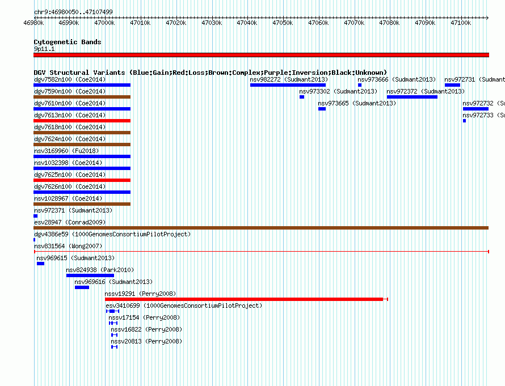Click the long brown esv28947 bar
Screen dimensions: 505x386
pyautogui.click(x=261, y=228)
